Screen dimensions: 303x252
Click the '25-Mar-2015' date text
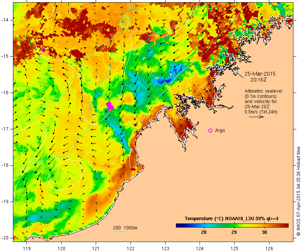[x=260, y=74]
